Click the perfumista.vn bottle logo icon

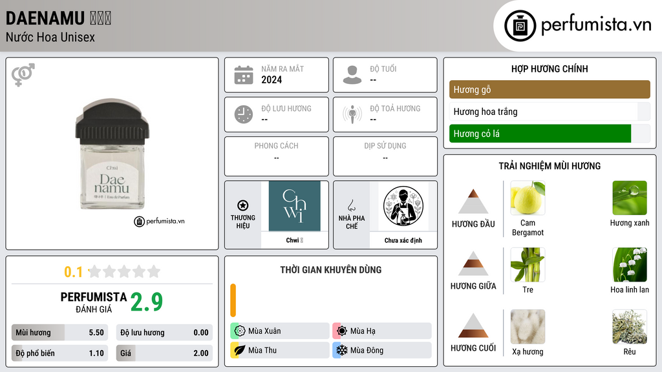click(520, 26)
